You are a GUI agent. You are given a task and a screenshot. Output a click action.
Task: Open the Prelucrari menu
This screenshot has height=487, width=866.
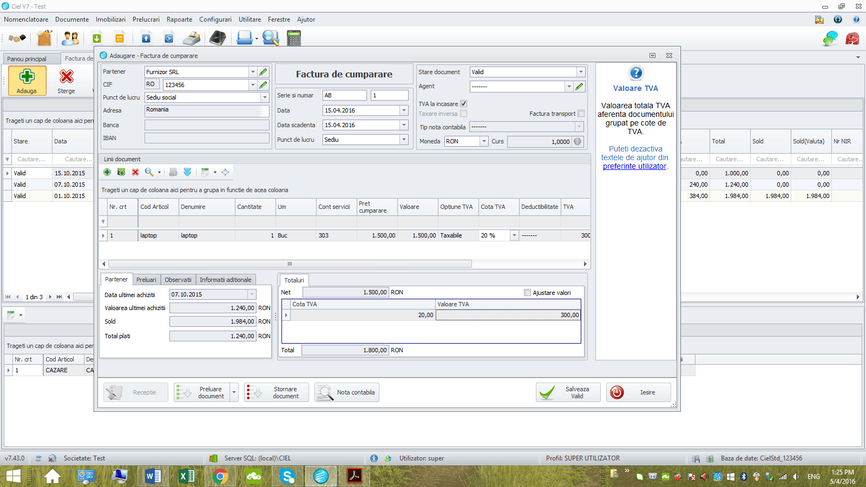146,19
